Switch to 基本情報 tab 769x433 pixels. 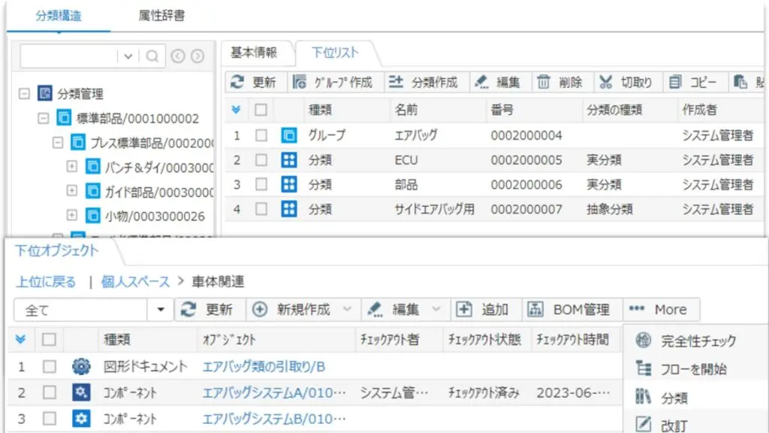[254, 53]
